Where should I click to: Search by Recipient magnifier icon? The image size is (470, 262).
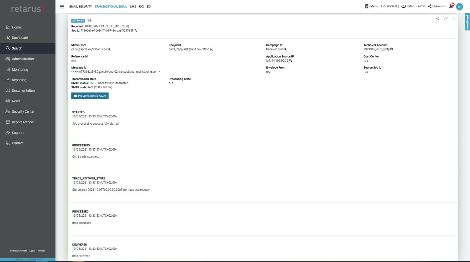pyautogui.click(x=211, y=49)
